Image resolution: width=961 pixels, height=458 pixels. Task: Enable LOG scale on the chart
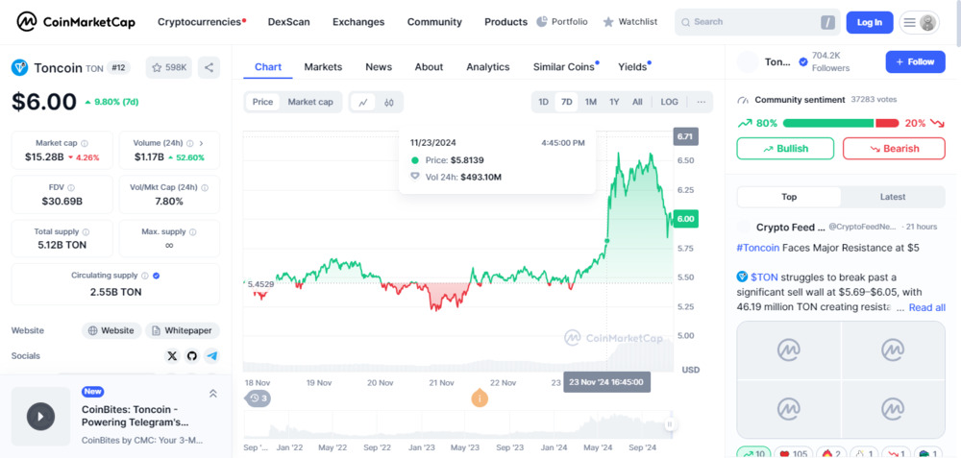click(669, 102)
